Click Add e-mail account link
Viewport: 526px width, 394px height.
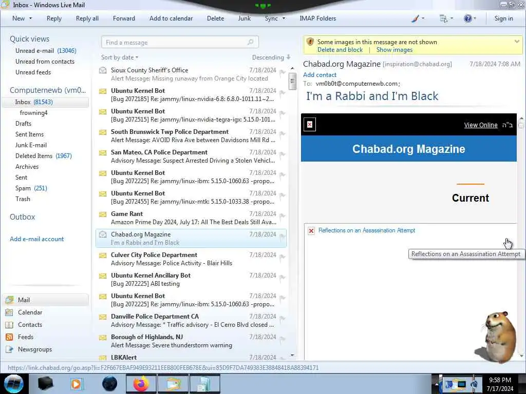[x=36, y=239]
